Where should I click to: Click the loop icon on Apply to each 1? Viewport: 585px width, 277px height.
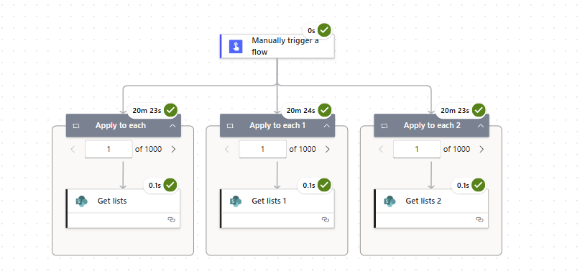coord(231,126)
